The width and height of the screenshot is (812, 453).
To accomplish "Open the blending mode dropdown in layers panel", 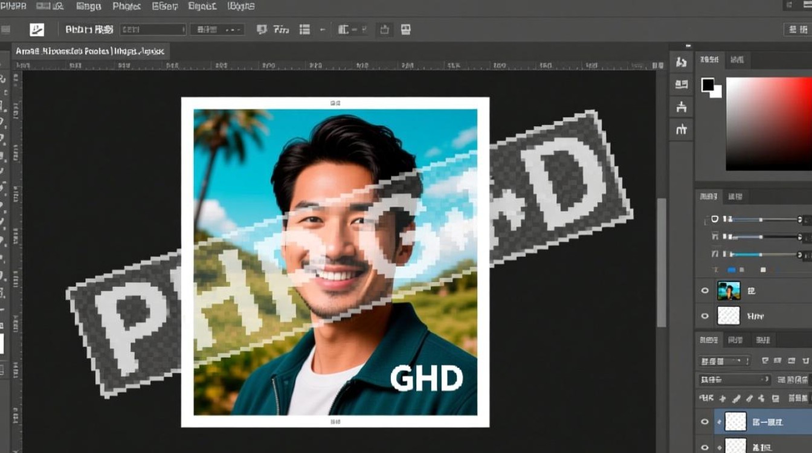I will pos(735,380).
